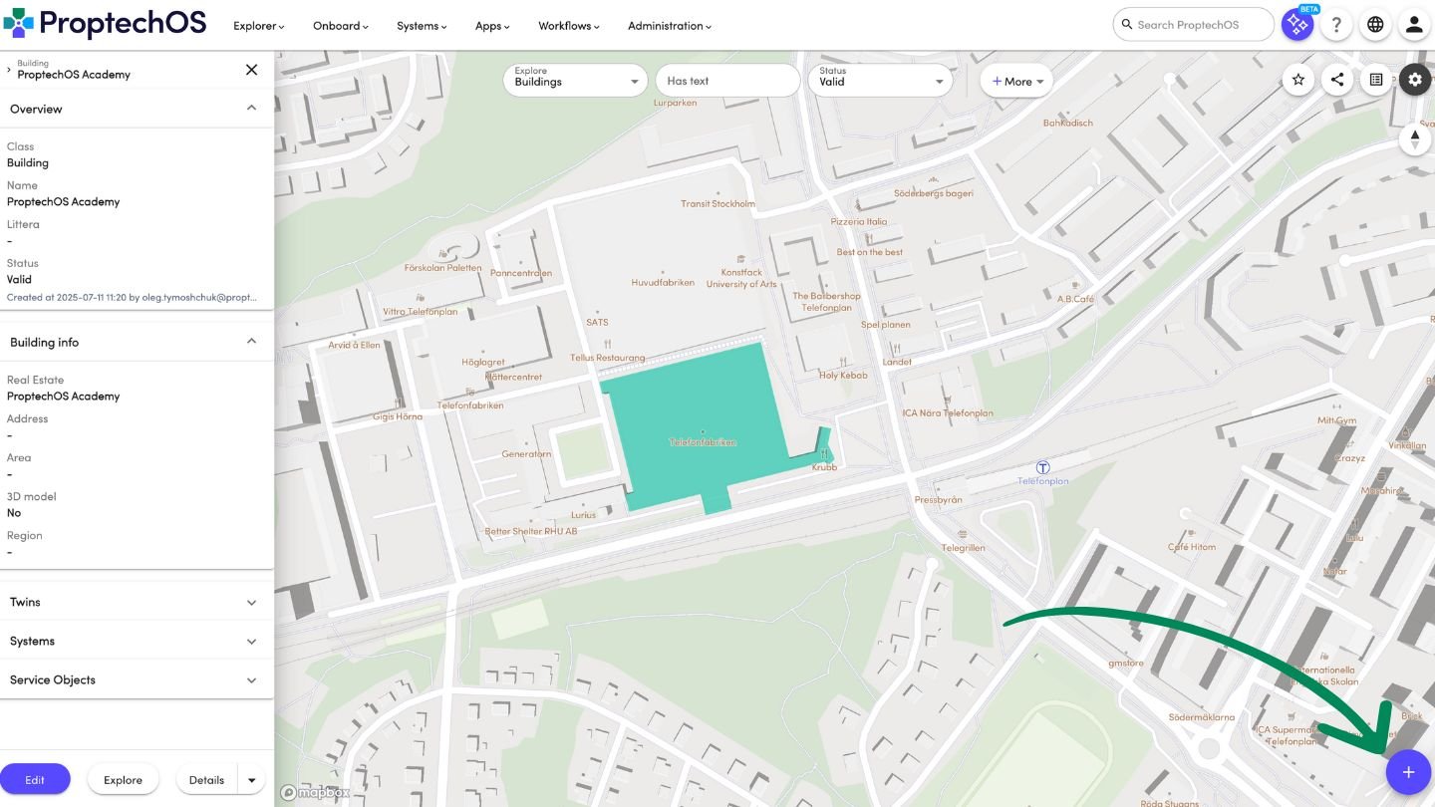Click the Created at timestamp text
Image resolution: width=1435 pixels, height=807 pixels.
pyautogui.click(x=132, y=297)
